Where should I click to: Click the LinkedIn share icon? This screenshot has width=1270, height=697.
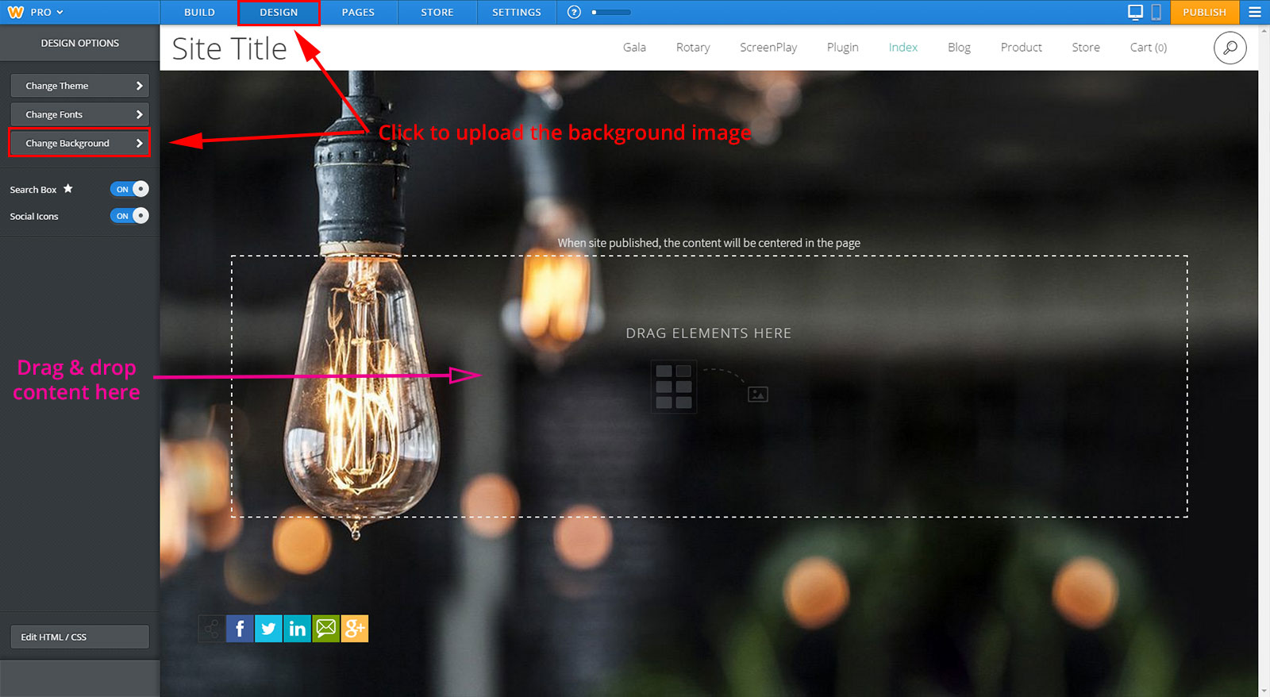coord(297,629)
